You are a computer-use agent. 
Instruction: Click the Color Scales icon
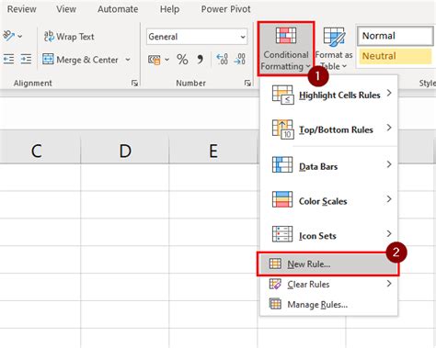click(282, 199)
